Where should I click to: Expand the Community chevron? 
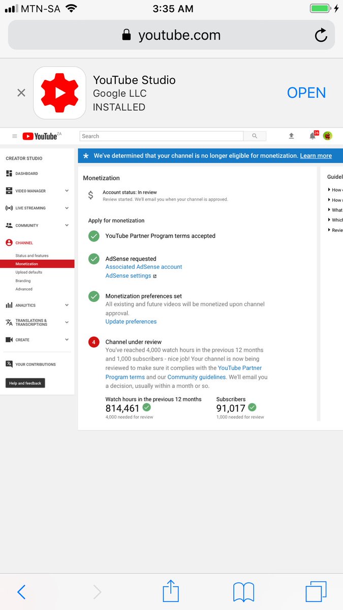(x=67, y=226)
